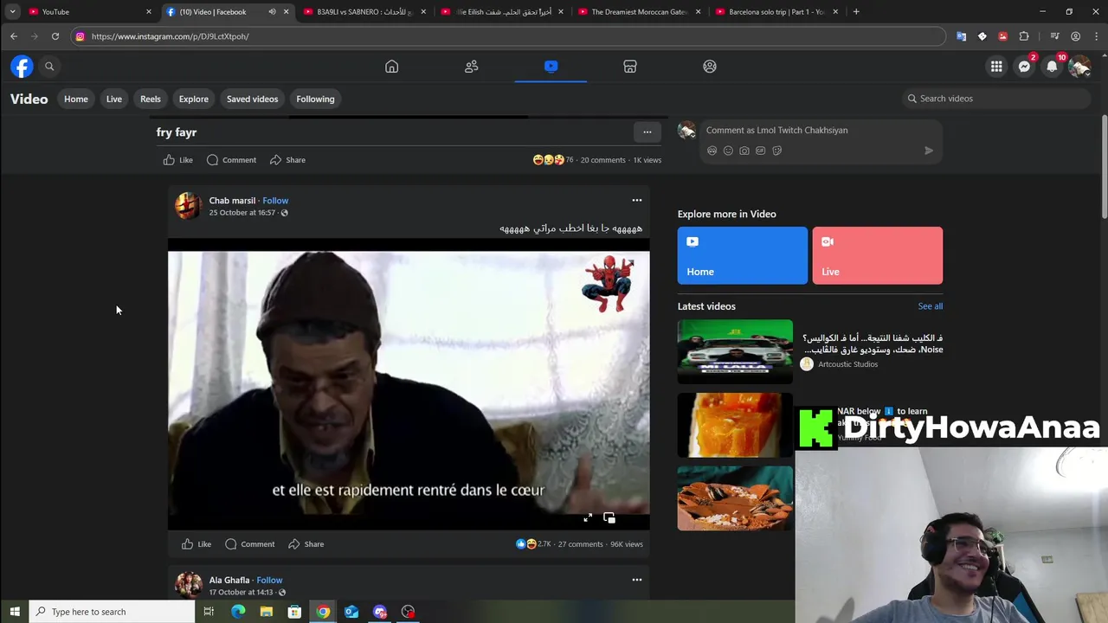See all Latest videos
Viewport: 1108px width, 623px height.
(931, 306)
